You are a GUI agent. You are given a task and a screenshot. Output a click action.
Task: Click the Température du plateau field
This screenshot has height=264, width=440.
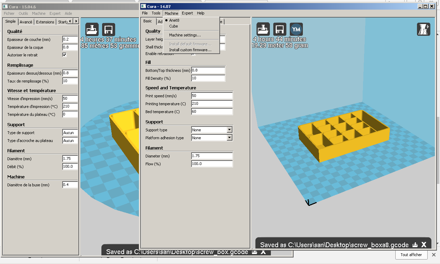[70, 114]
